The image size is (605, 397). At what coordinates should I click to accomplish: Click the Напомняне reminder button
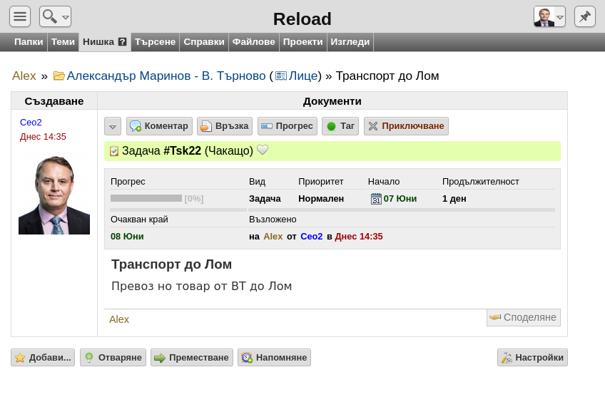(x=274, y=358)
